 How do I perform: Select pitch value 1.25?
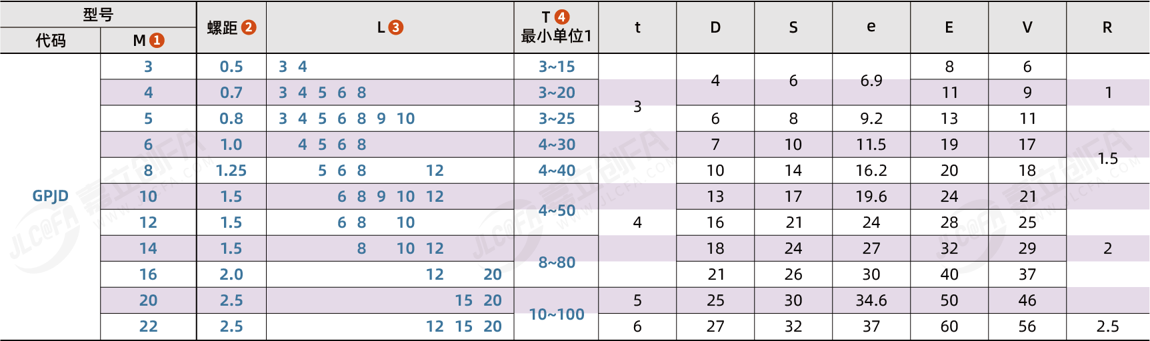point(231,170)
